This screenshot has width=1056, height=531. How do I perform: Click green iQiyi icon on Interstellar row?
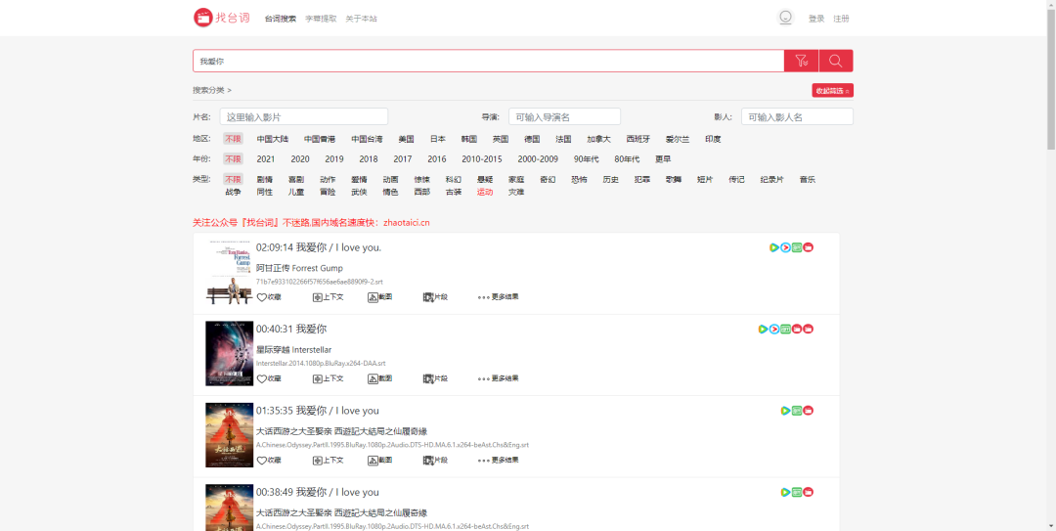tap(785, 329)
